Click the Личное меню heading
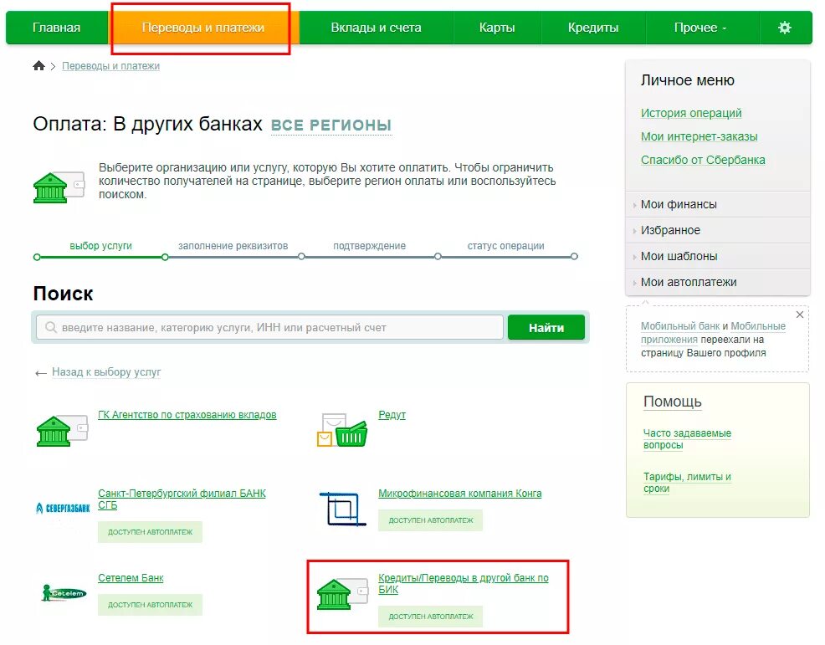 (x=687, y=80)
